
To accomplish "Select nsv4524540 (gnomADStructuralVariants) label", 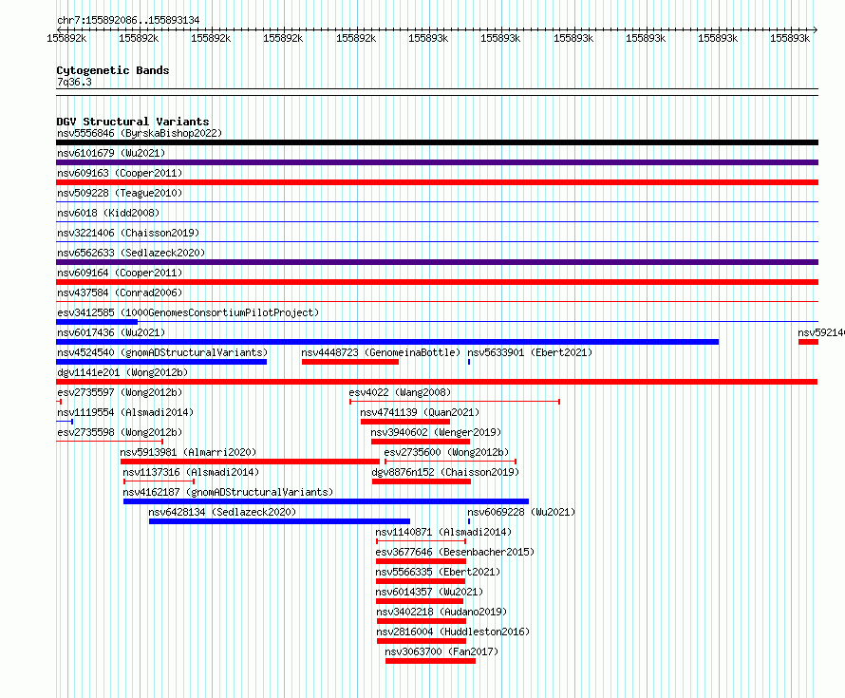I will [162, 352].
